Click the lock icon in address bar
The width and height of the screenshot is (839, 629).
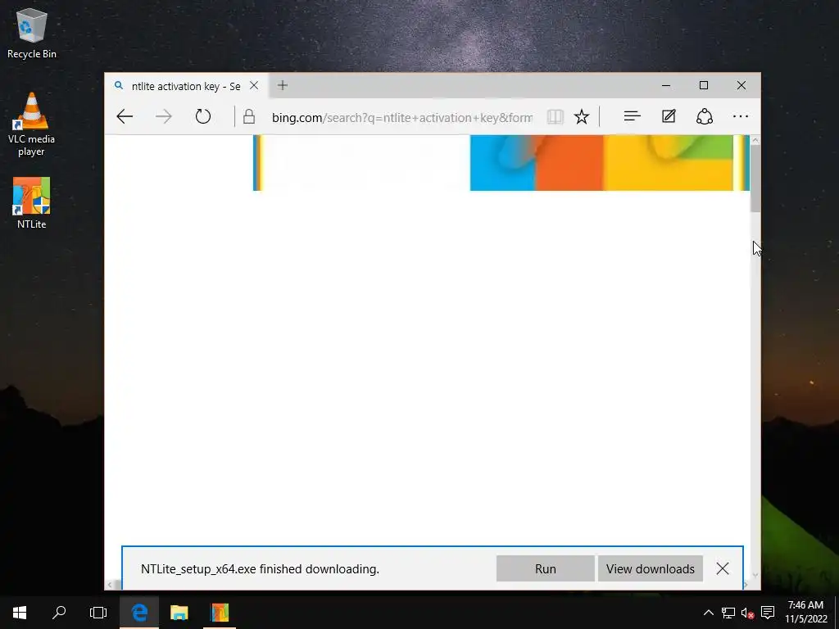pyautogui.click(x=249, y=116)
